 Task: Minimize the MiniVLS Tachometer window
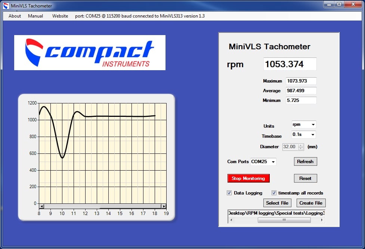point(329,4)
